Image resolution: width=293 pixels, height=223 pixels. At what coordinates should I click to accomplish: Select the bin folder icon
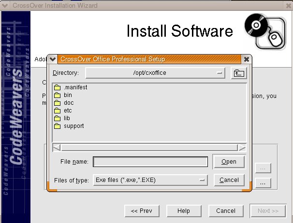[57, 95]
